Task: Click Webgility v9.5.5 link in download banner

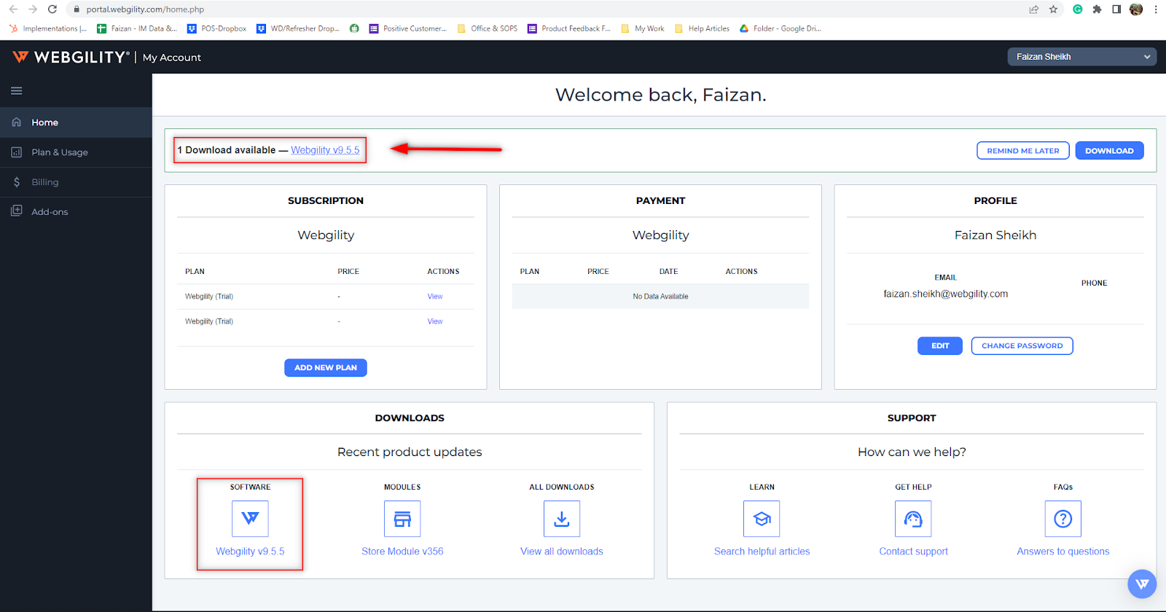Action: point(325,150)
